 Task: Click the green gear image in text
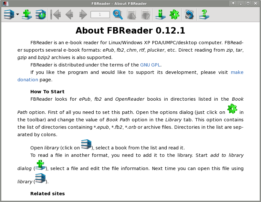[x=232, y=109]
